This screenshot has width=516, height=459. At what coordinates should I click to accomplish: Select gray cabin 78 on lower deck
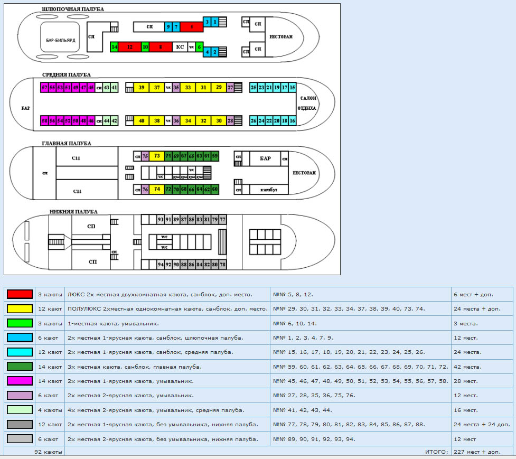(x=222, y=265)
